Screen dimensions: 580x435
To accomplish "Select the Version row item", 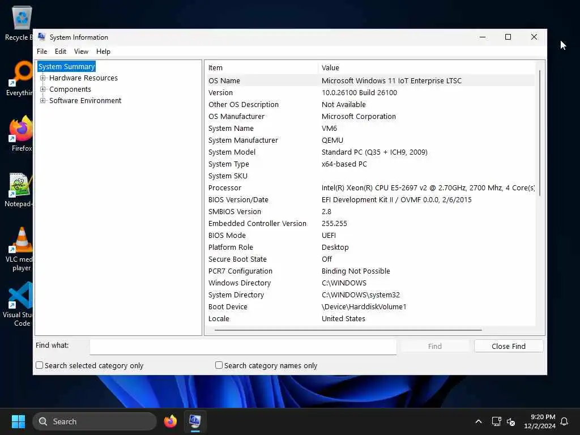I will tap(370, 92).
